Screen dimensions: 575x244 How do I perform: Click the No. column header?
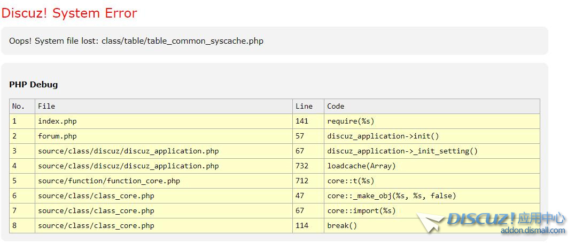19,107
